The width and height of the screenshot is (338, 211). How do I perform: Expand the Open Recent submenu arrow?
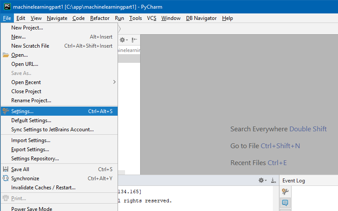pyautogui.click(x=114, y=82)
